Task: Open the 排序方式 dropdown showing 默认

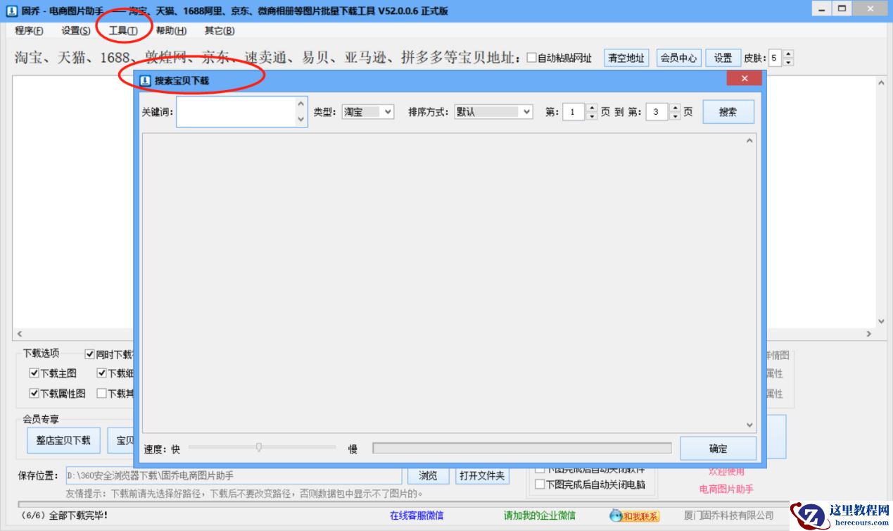Action: [493, 112]
